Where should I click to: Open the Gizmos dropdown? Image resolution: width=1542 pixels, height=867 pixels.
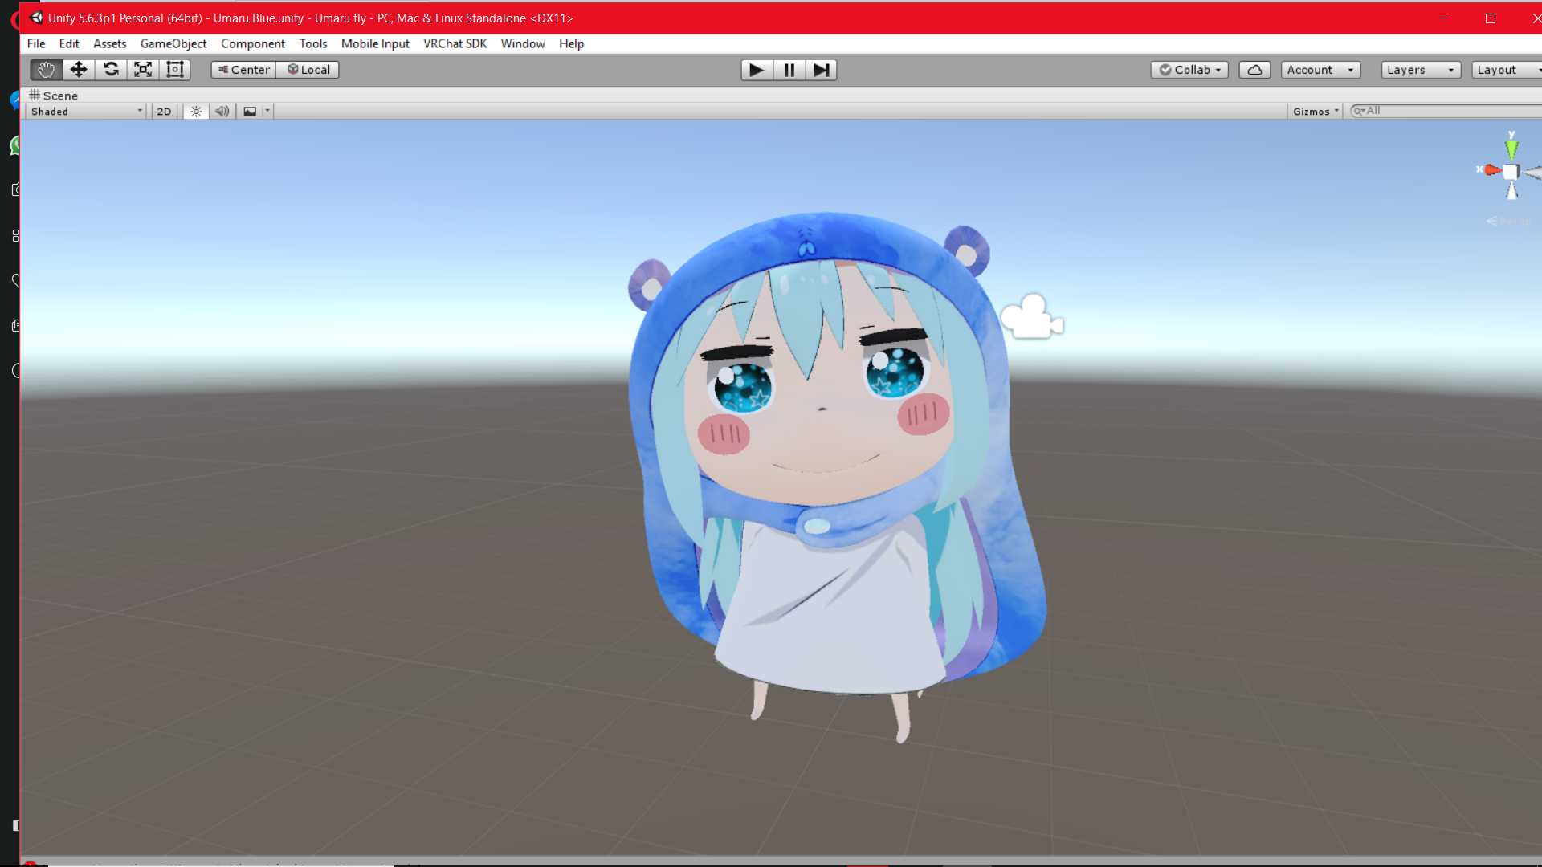(1316, 112)
